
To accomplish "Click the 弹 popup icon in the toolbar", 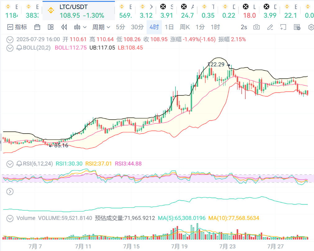I will [297, 27].
